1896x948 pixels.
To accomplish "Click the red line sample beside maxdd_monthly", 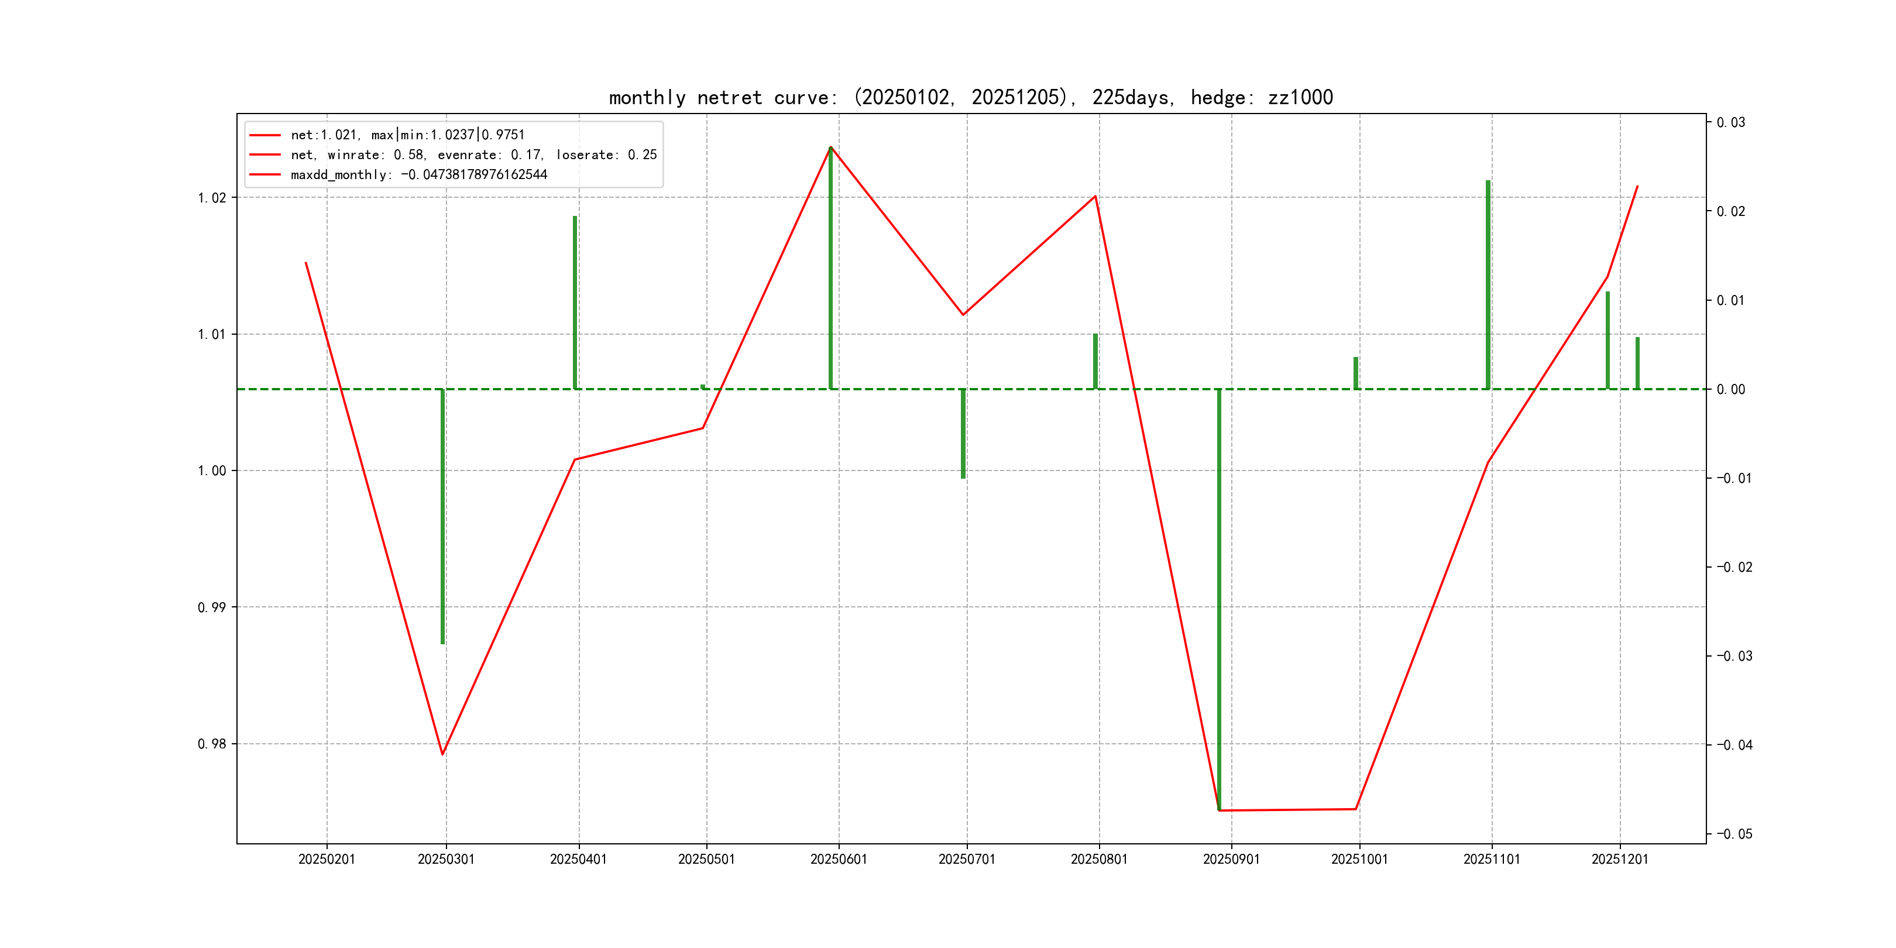I will click(265, 174).
